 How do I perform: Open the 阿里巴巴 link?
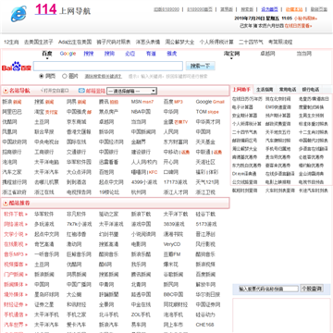(x=12, y=112)
